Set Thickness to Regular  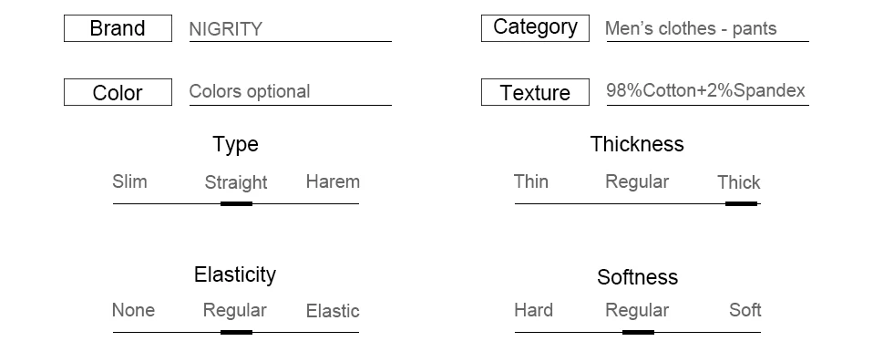(637, 181)
